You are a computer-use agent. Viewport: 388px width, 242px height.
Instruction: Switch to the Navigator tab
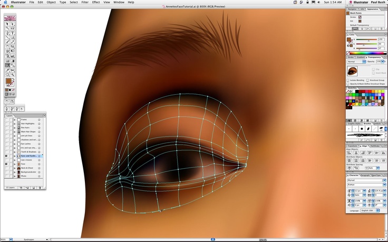352,9
